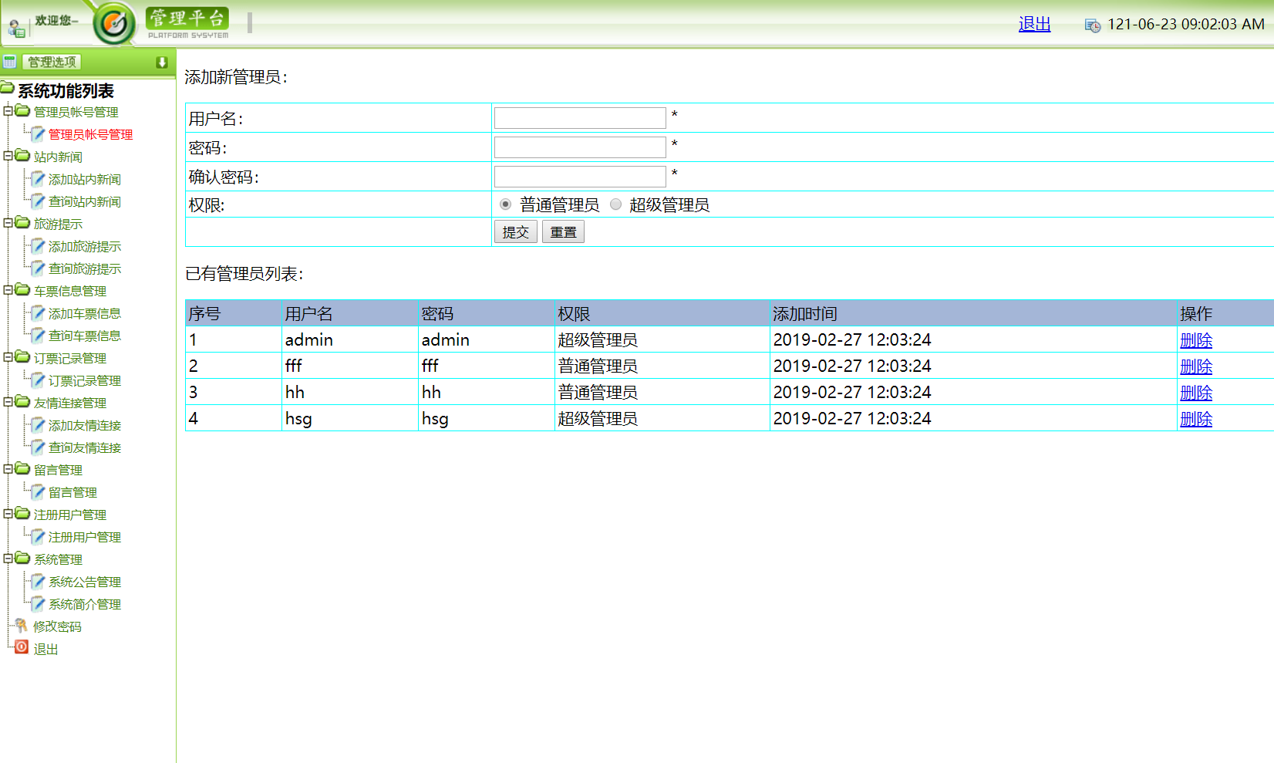Click the notepad icon beside 管理员帐号管理

pyautogui.click(x=37, y=133)
